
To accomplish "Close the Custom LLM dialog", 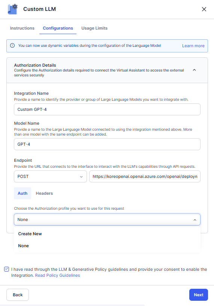I will pos(204,9).
